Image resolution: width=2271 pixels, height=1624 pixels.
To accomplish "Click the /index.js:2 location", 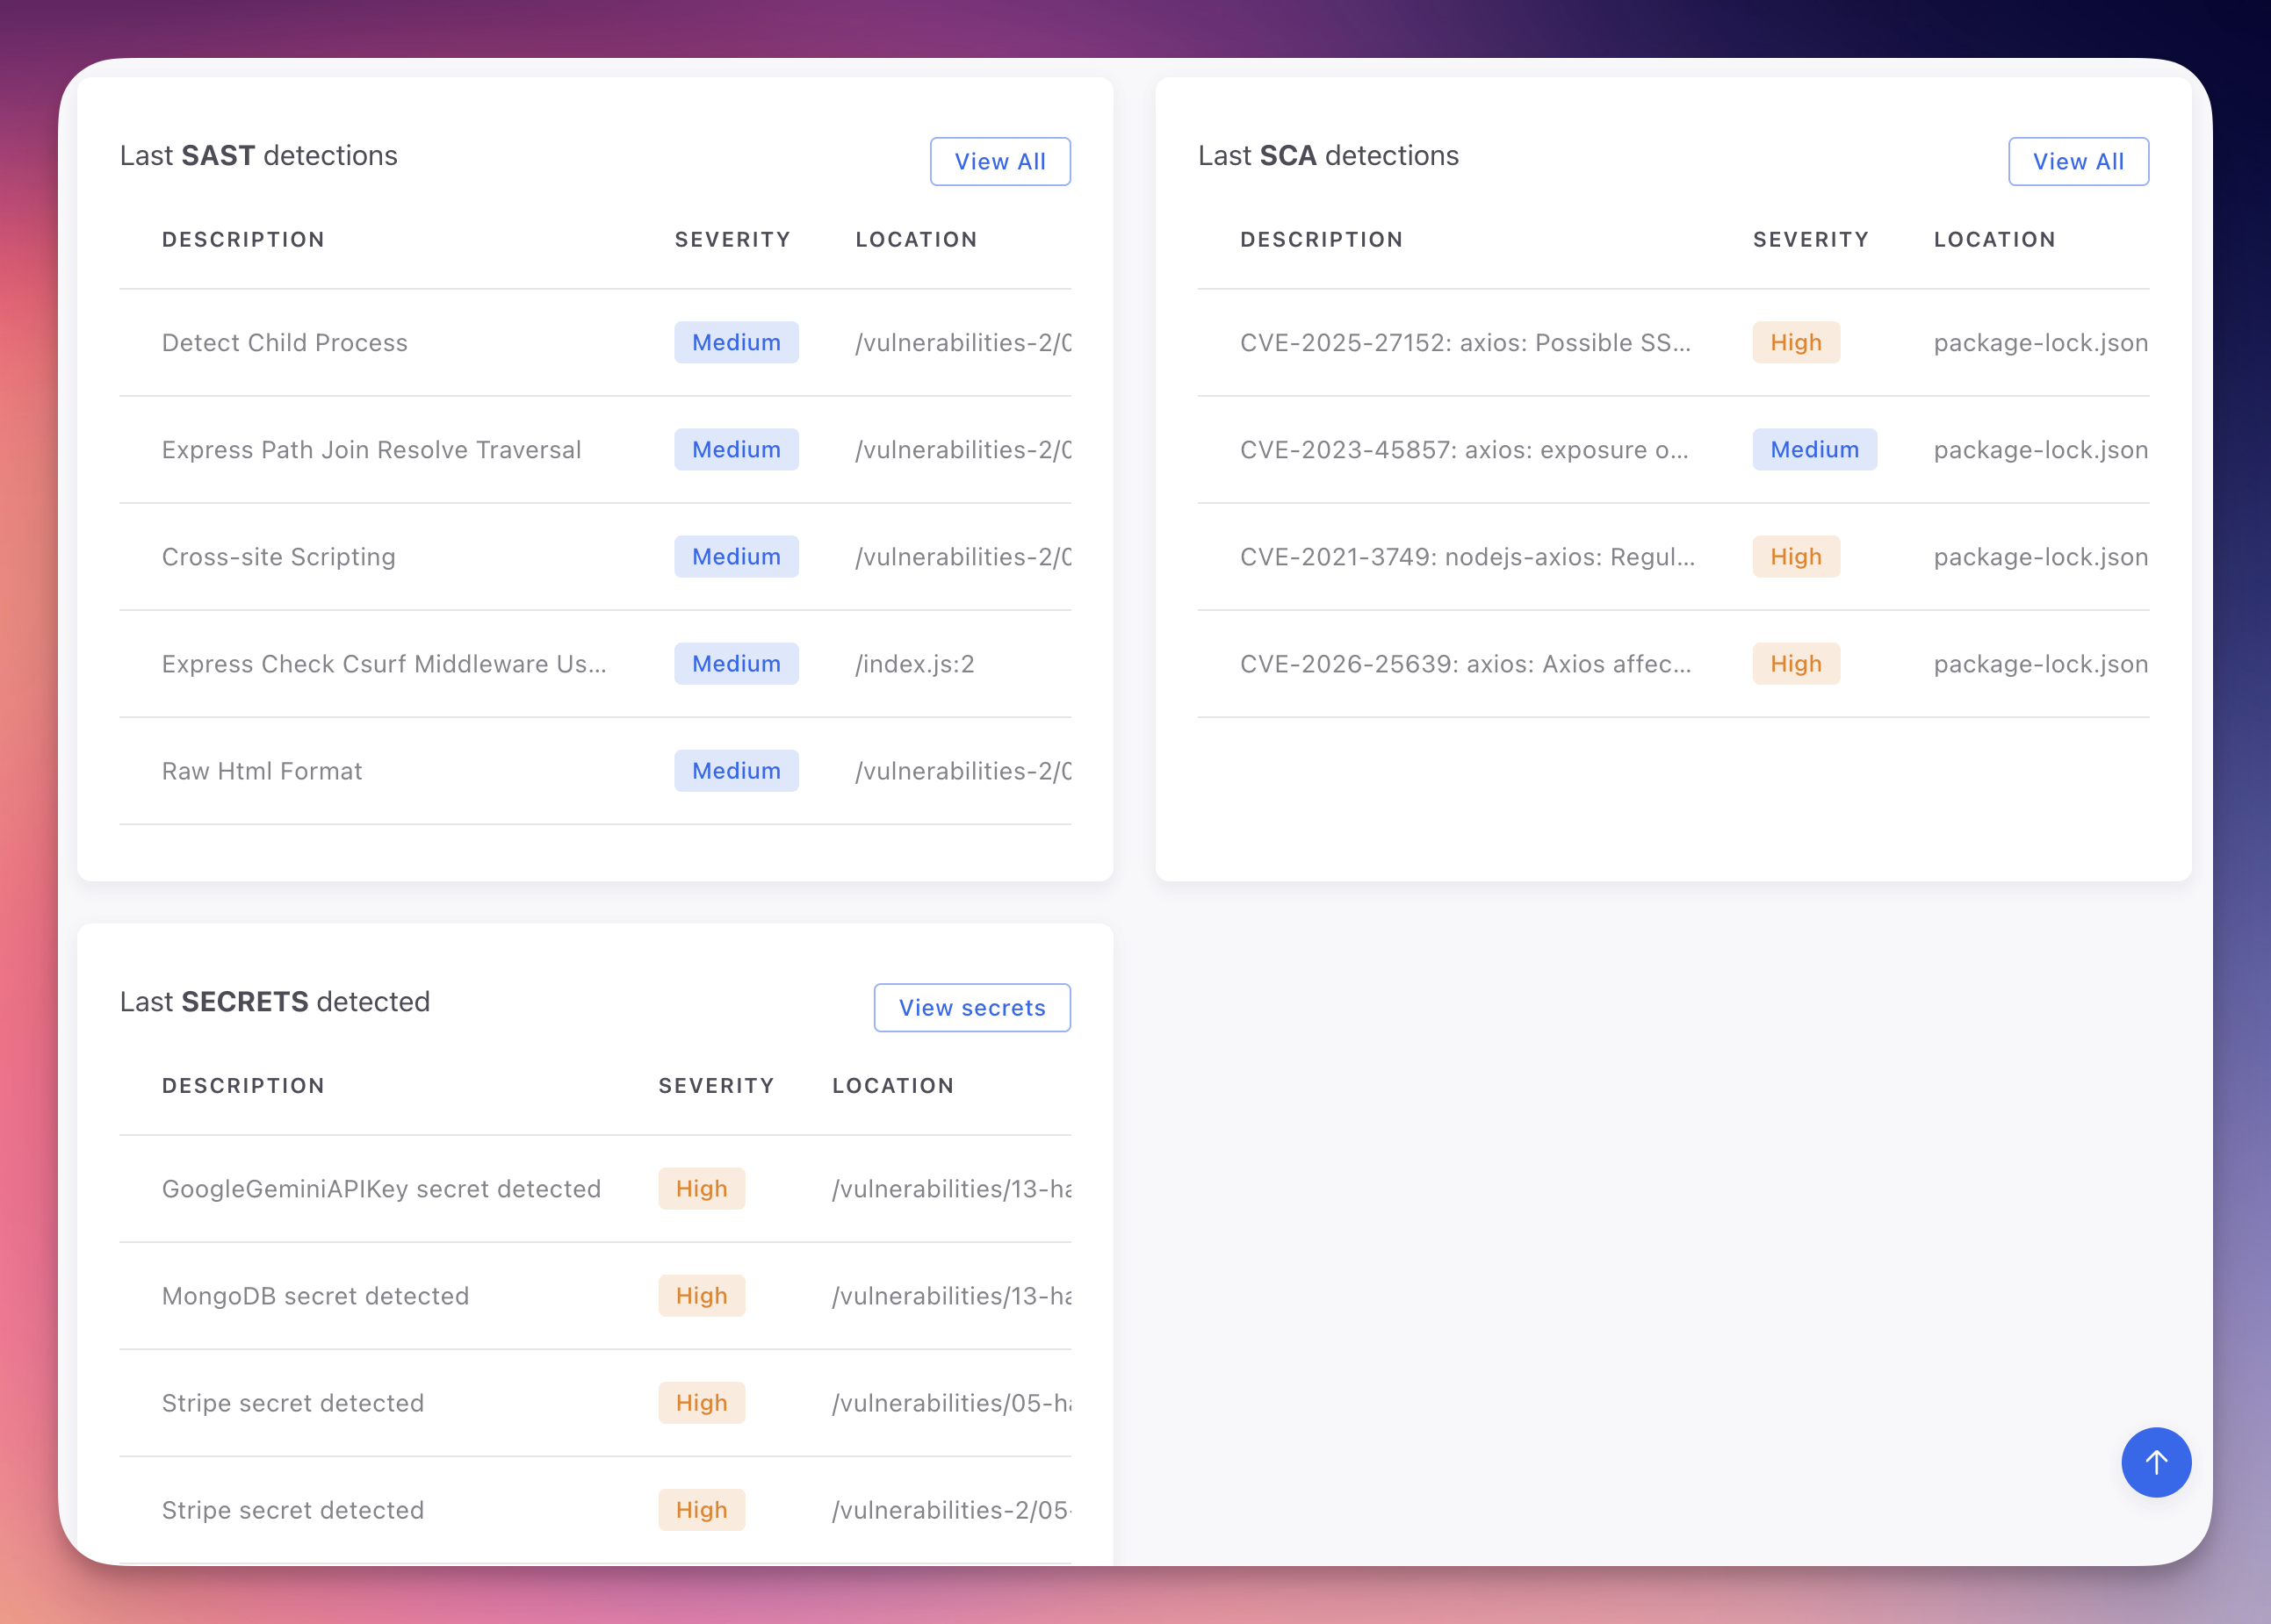I will 914,664.
